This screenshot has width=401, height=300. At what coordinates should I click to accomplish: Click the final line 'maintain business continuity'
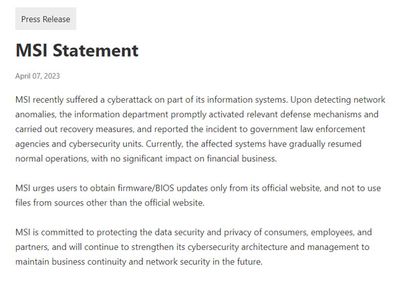pos(139,262)
